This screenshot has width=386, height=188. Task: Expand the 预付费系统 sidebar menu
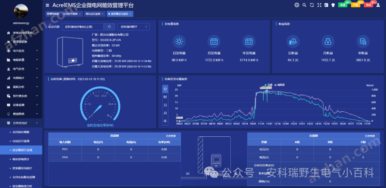pyautogui.click(x=21, y=96)
